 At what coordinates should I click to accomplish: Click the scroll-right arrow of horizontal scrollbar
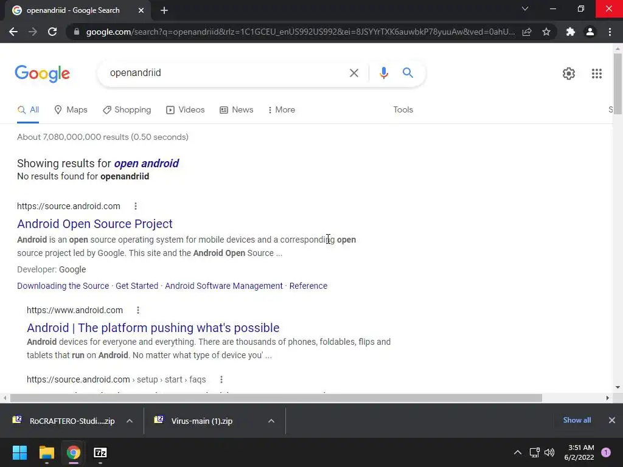click(608, 398)
